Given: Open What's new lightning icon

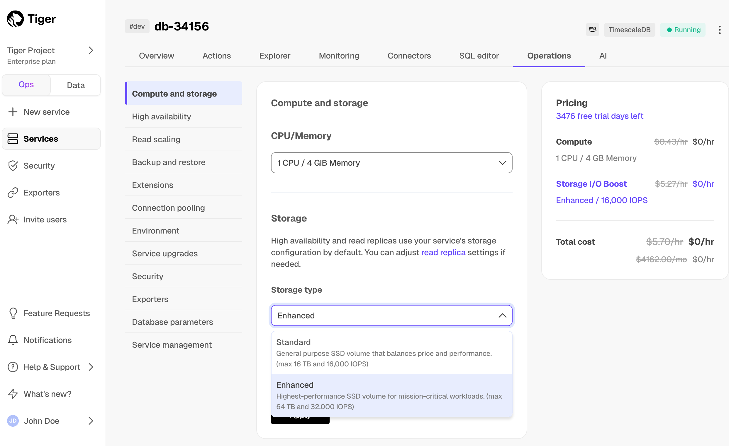Looking at the screenshot, I should point(13,394).
